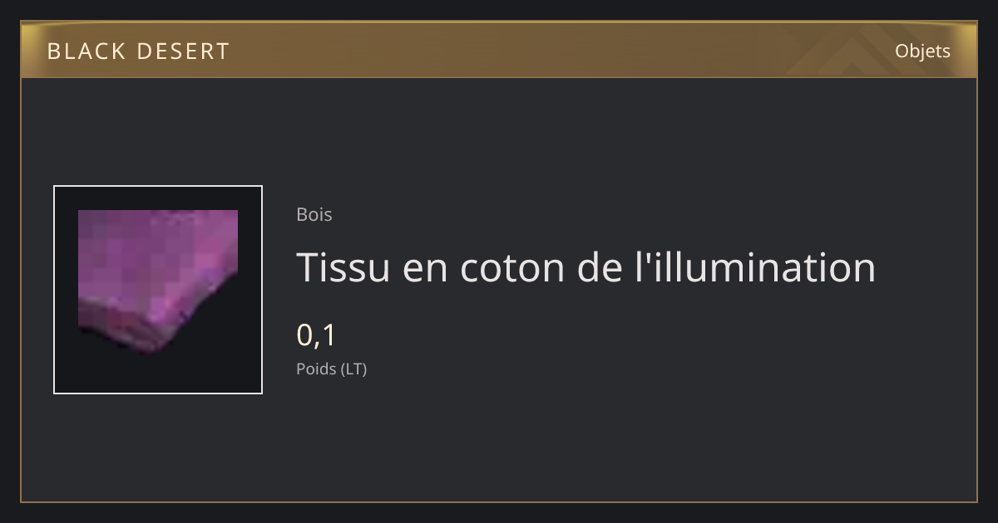Viewport: 998px width, 523px height.
Task: Click the white-bordered item image frame
Action: point(158,290)
